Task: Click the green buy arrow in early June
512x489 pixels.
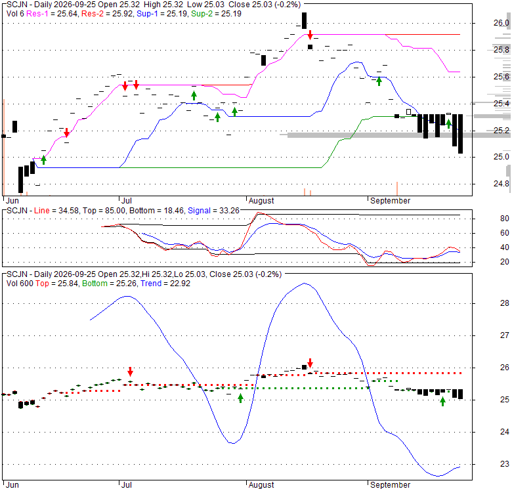Action: (43, 160)
